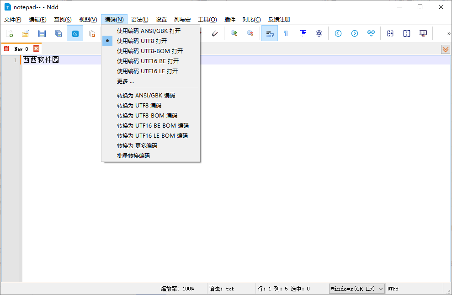The image size is (452, 295).
Task: Select 使用编码 ANSI/GBK 打开
Action: (151, 31)
